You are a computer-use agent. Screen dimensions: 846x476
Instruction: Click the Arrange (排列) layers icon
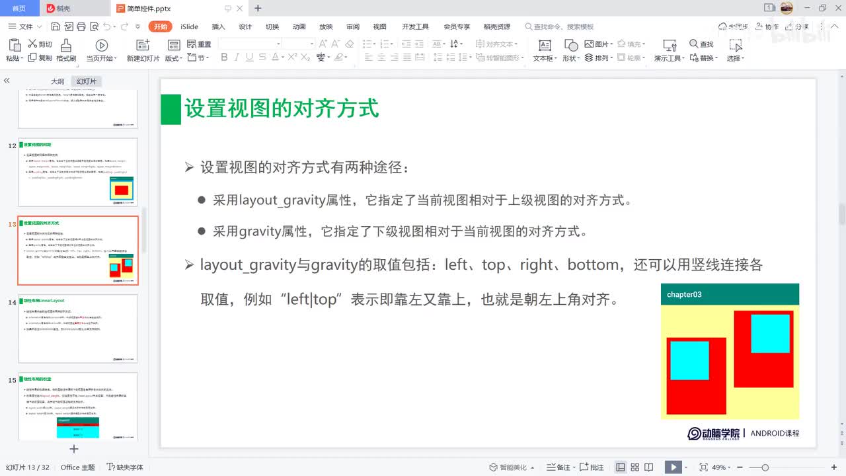(590, 58)
